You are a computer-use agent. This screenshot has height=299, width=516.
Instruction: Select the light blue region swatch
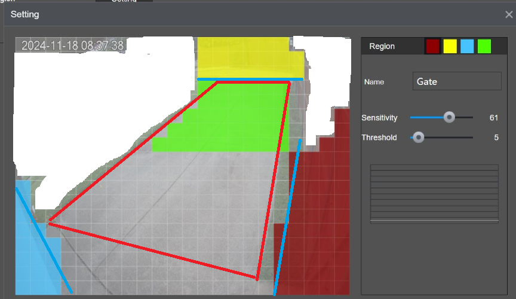467,46
